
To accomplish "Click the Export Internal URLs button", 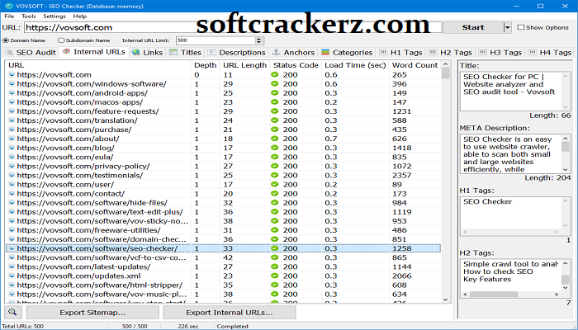I will (x=230, y=313).
